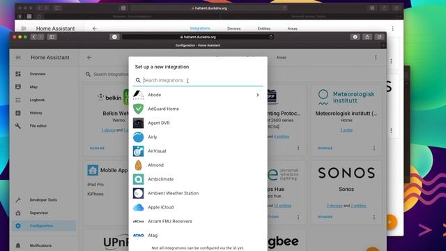Viewport: 446px width, 251px height.
Task: Open Overview from the sidebar icon
Action: tap(18, 74)
